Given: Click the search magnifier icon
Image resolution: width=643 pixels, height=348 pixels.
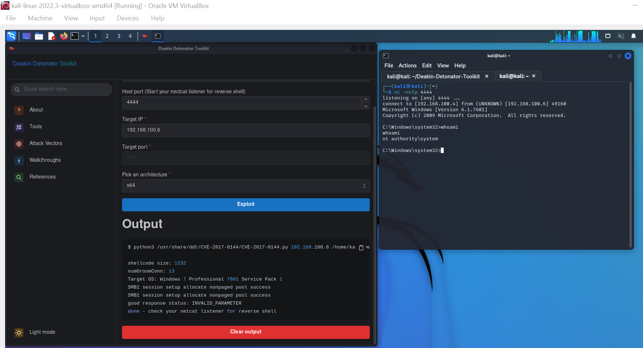Looking at the screenshot, I should coord(17,89).
